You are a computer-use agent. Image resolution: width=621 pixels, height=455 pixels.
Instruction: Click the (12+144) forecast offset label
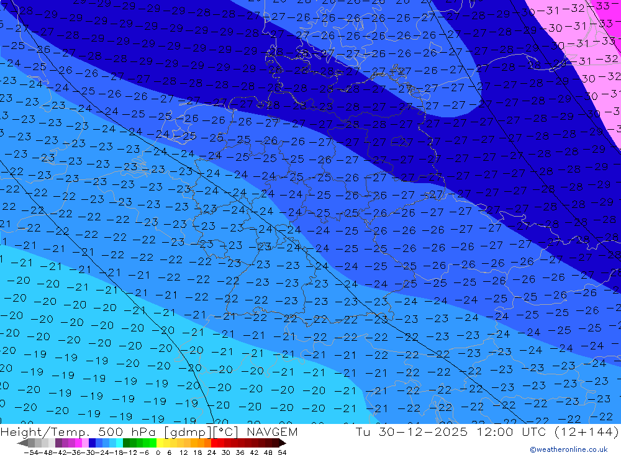coord(586,431)
